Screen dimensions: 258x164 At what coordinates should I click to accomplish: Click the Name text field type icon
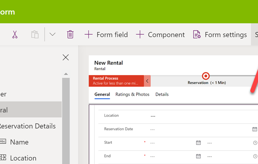pyautogui.click(x=3, y=141)
